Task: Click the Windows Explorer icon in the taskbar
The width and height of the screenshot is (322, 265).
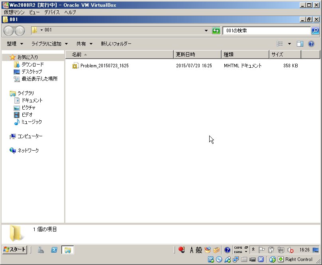Action: 67,250
